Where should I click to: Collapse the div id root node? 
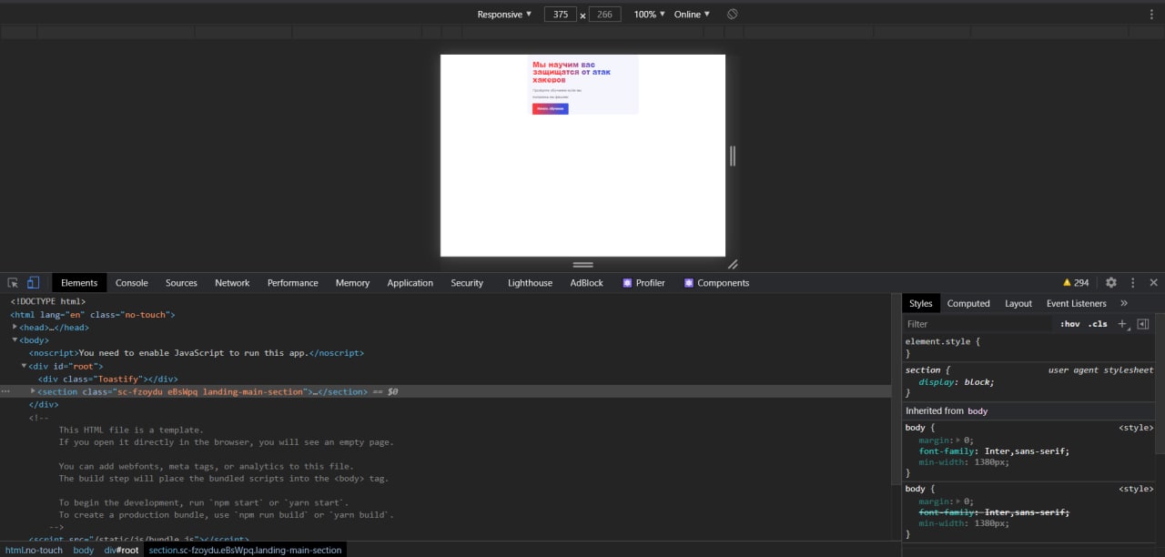[24, 366]
